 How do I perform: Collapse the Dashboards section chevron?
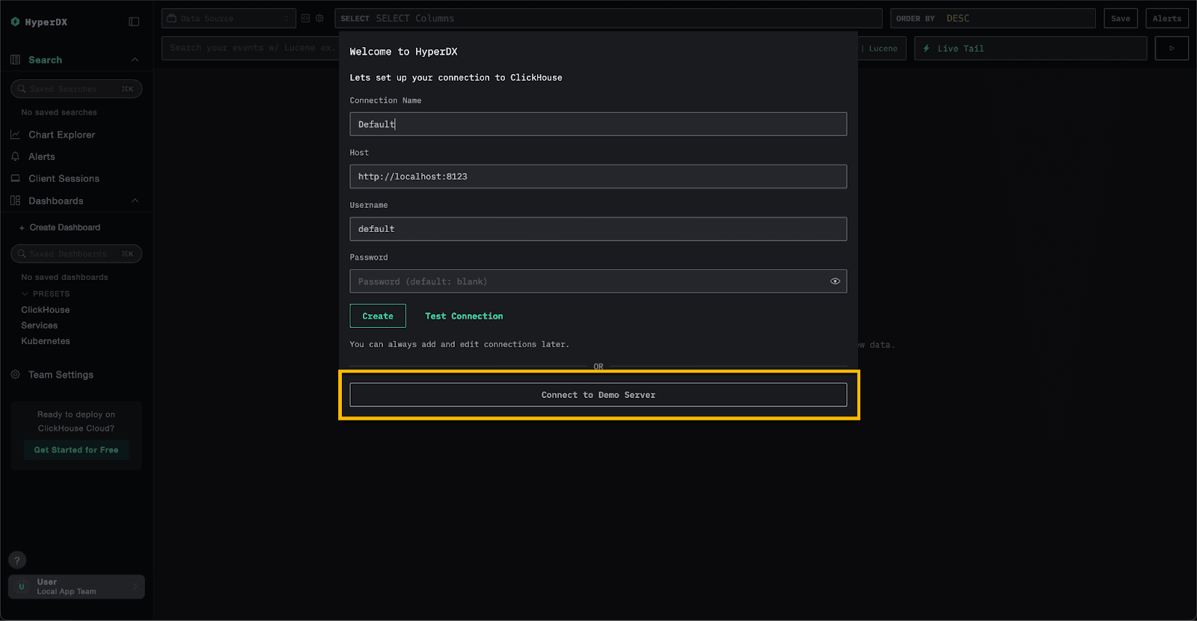point(135,201)
